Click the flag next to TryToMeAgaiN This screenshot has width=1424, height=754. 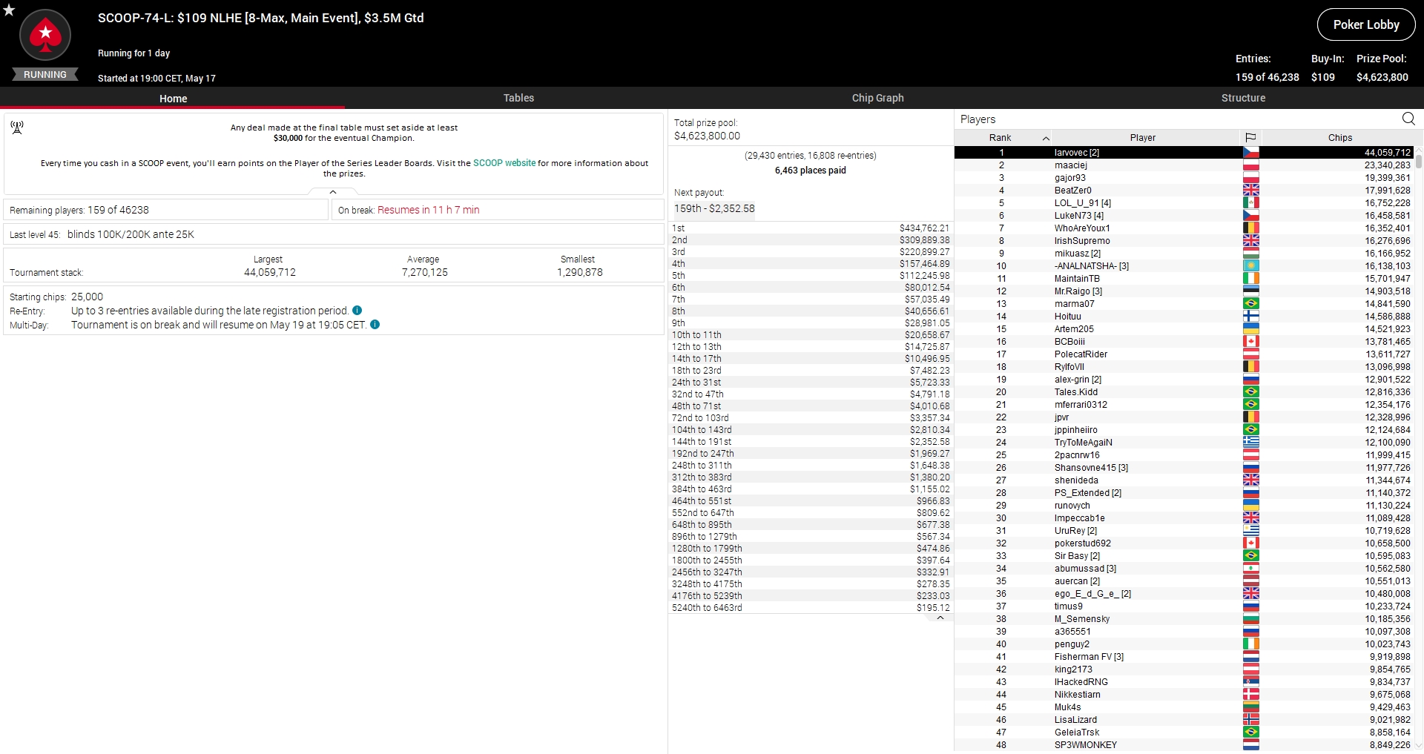coord(1251,443)
